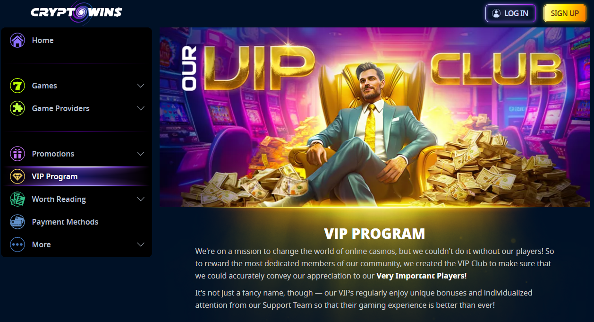Click the user icon in Log In button
Screen dimensions: 594x322
point(496,13)
